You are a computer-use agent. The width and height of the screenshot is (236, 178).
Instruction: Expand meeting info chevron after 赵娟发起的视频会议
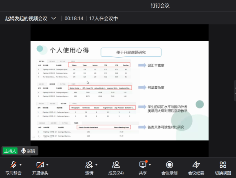(x=54, y=18)
